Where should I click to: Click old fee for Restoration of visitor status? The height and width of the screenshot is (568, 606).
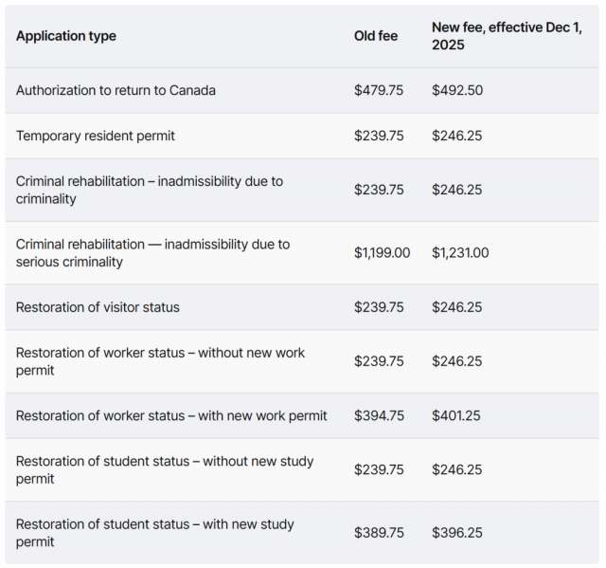[x=379, y=307]
